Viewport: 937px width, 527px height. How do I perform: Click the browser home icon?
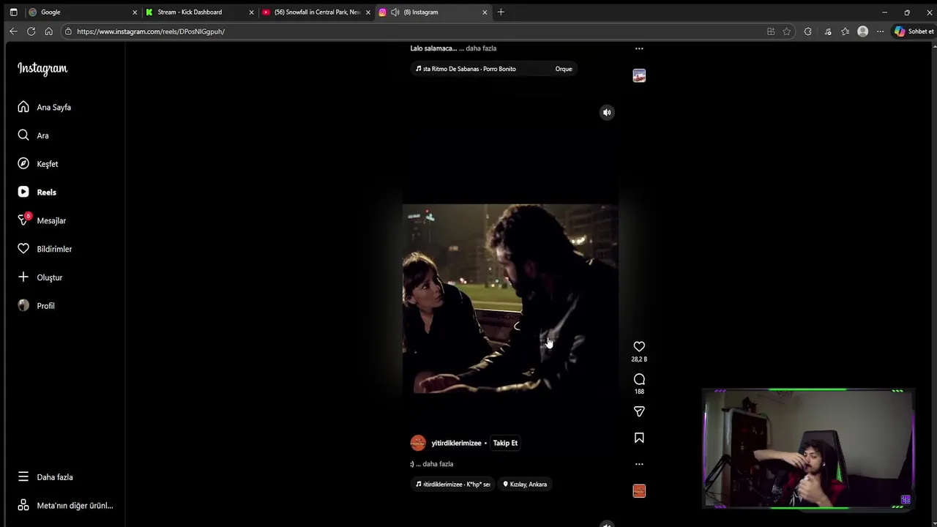pyautogui.click(x=48, y=31)
